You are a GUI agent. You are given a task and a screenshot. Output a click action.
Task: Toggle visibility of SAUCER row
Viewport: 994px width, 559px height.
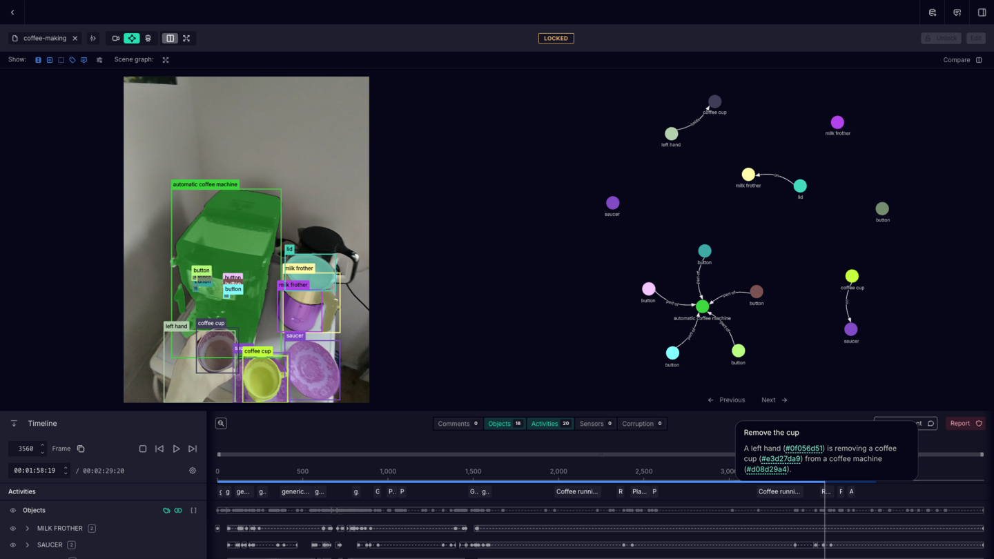[x=12, y=545]
